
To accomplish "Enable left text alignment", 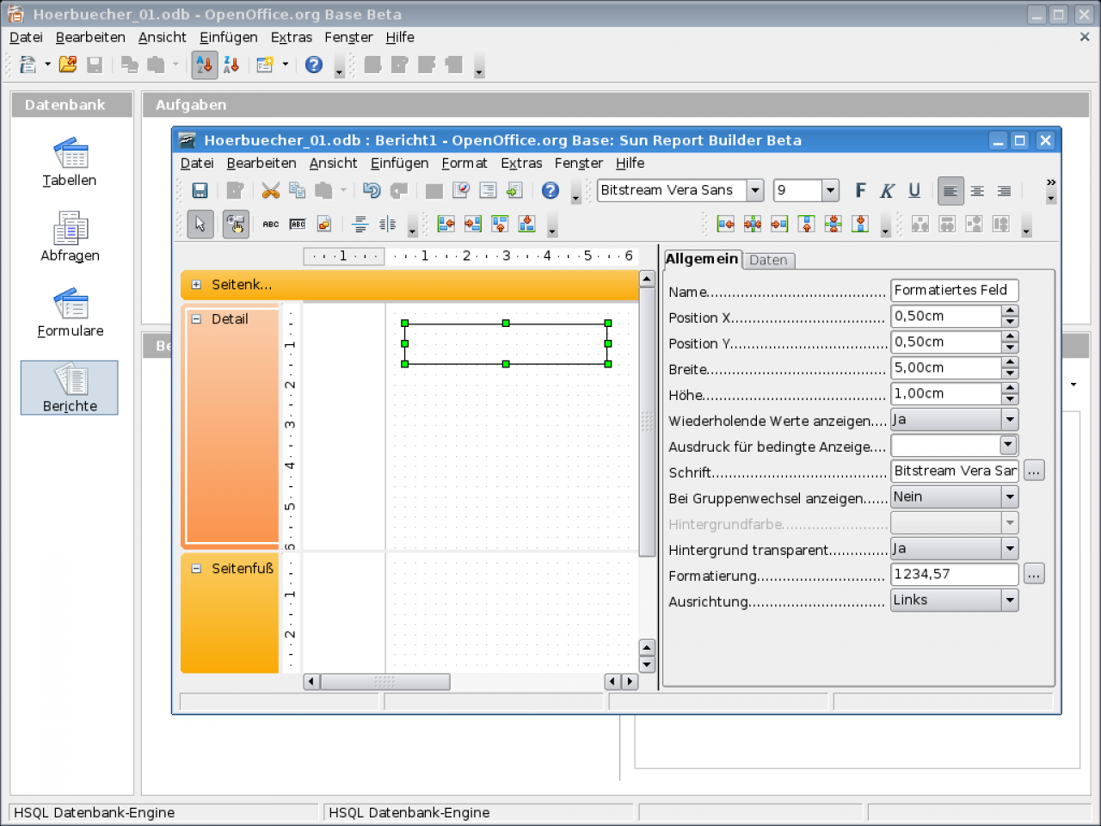I will pos(950,190).
